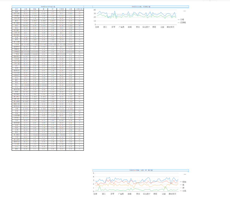This screenshot has width=230, height=202.
Task: Click the 昆明 axis label in the top chart
Action: tap(154, 27)
